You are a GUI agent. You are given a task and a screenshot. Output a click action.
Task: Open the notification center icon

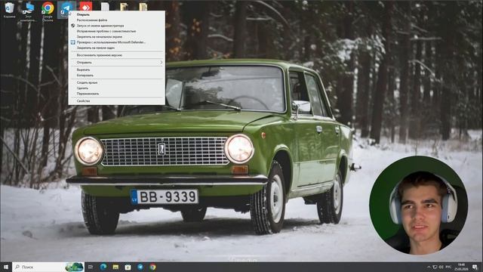(475, 267)
